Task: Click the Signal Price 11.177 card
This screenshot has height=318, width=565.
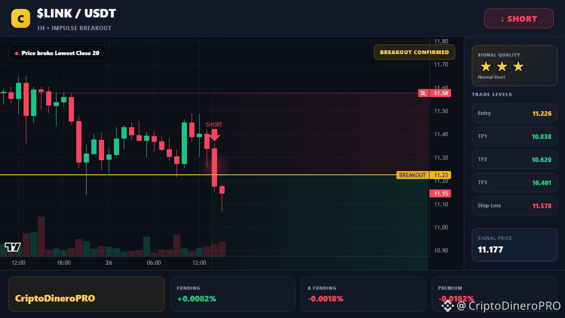Action: (514, 245)
